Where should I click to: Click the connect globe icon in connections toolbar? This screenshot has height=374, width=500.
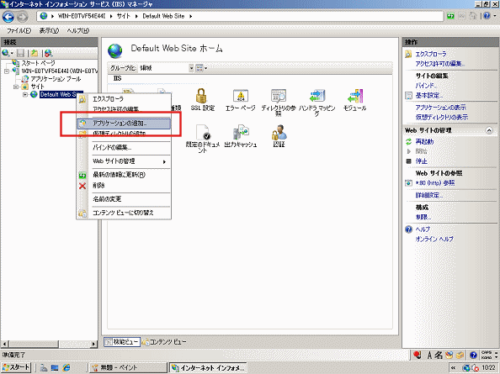5,53
